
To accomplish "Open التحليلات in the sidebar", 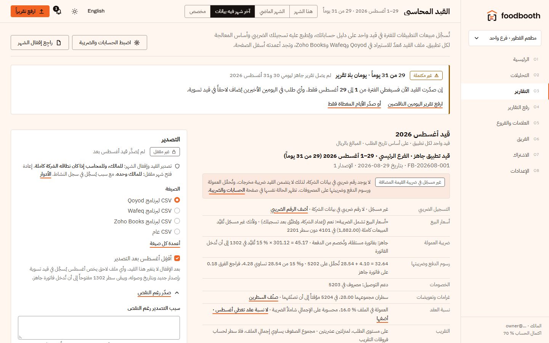I will coord(505,75).
